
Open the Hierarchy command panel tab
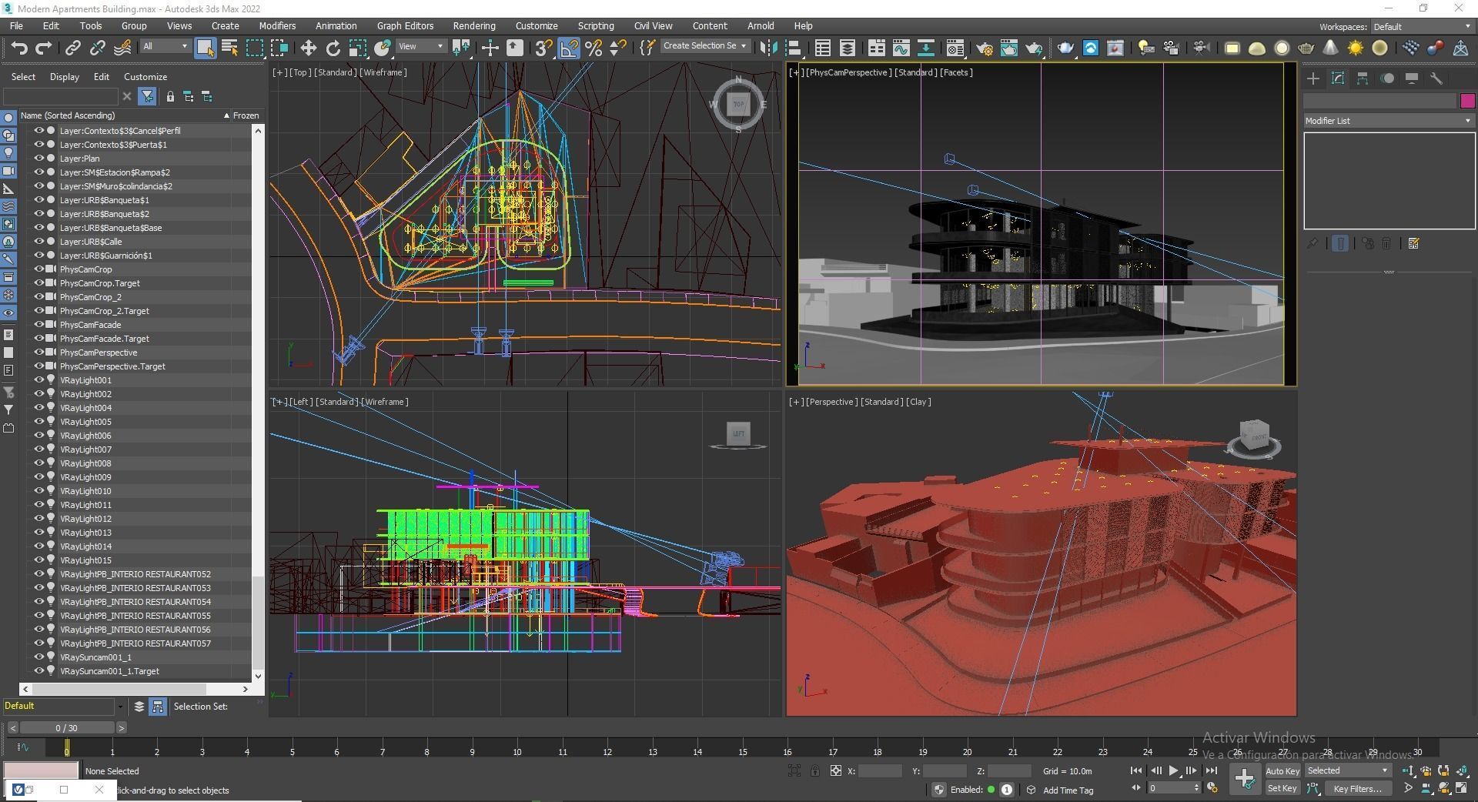[1363, 79]
